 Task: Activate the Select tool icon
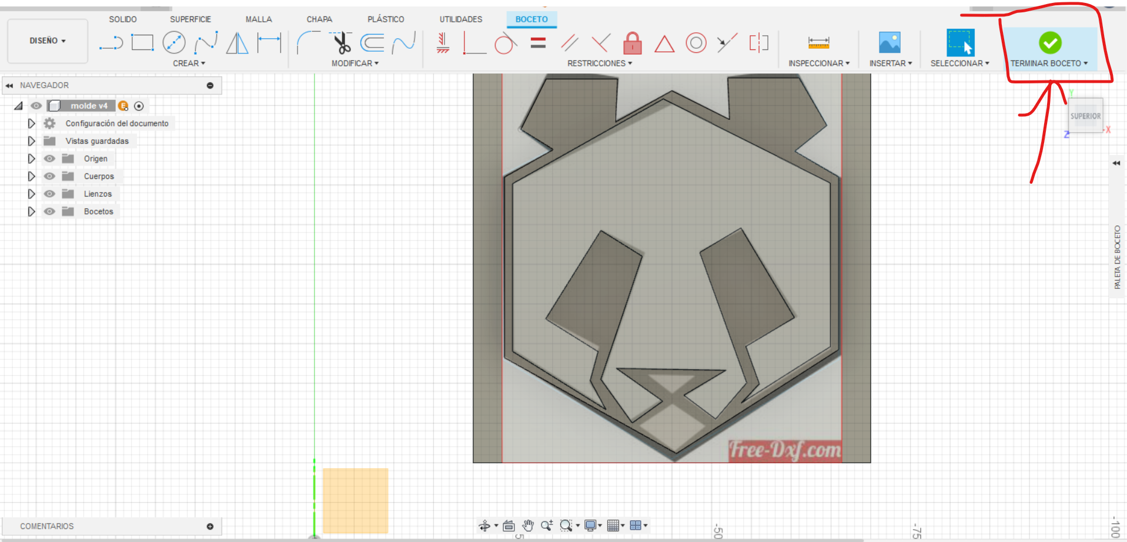[960, 43]
